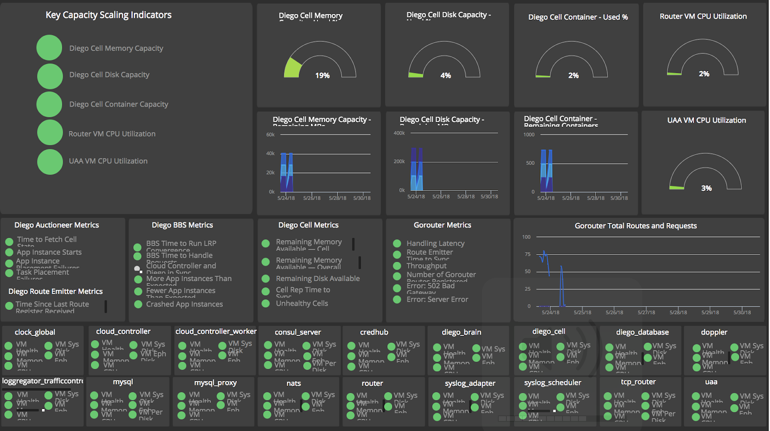Click the syslog_adapter panel title
The height and width of the screenshot is (431, 770).
point(470,383)
